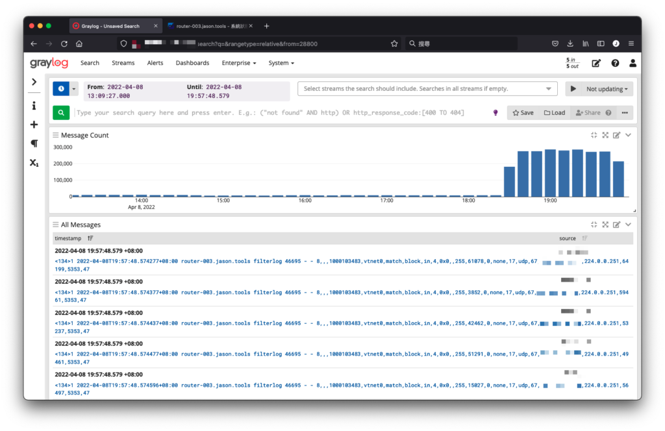This screenshot has height=431, width=665.
Task: Click the All Messages drag handle icon
Action: tap(56, 225)
